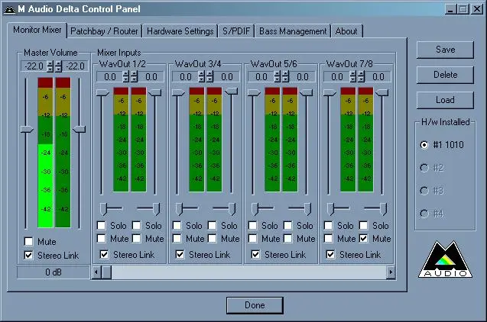This screenshot has width=487, height=322.
Task: Click Master Volume left fader handle
Action: (27, 129)
